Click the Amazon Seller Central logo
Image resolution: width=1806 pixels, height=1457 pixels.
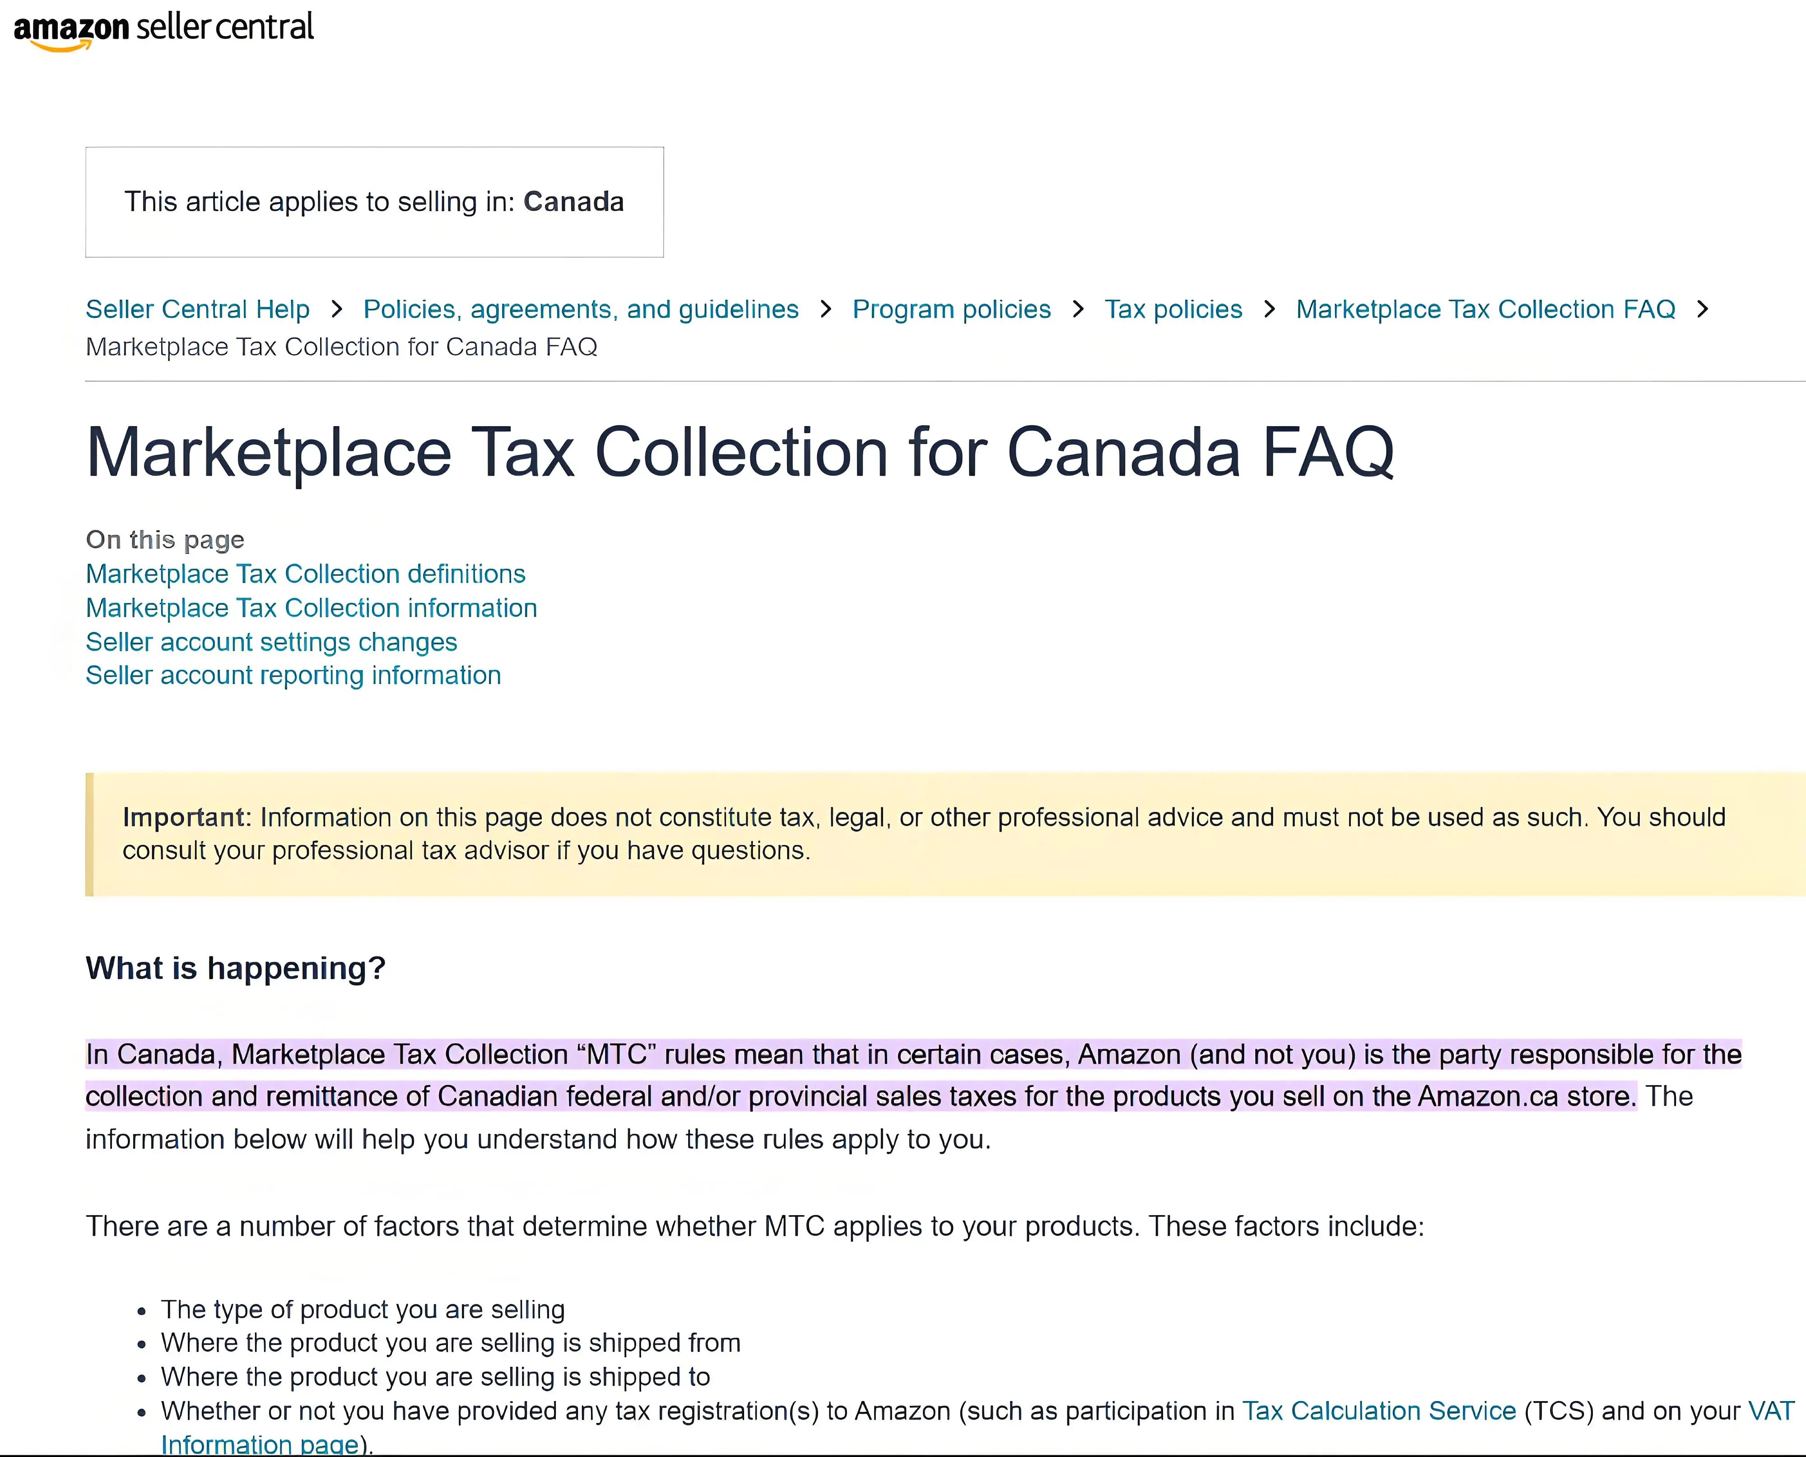click(x=164, y=30)
